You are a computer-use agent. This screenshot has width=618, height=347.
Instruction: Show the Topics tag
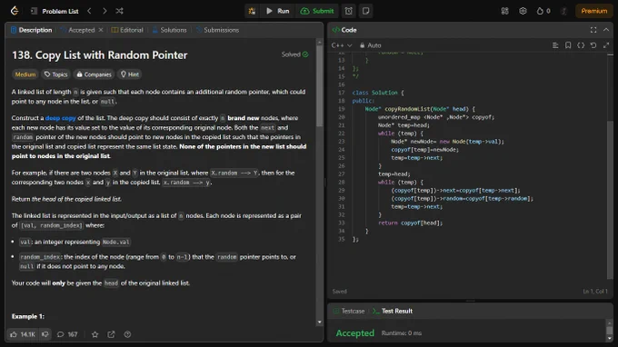point(56,74)
